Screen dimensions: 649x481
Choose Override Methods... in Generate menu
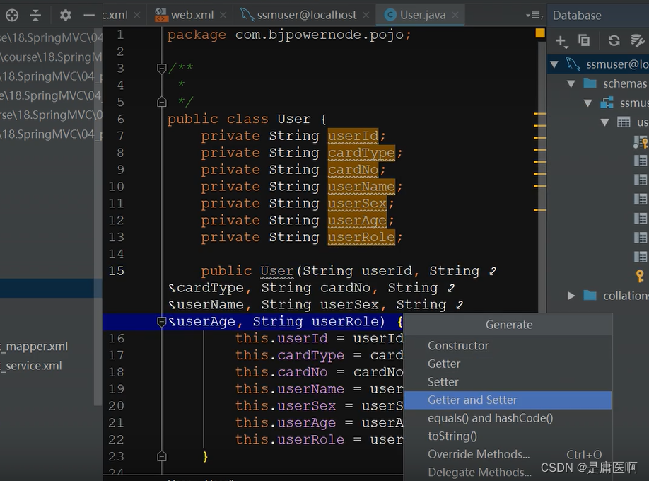508,455
